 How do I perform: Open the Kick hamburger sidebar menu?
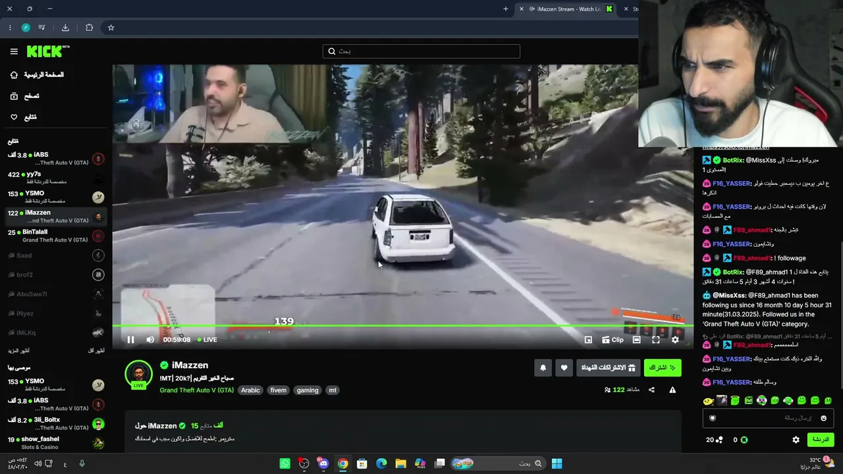14,51
